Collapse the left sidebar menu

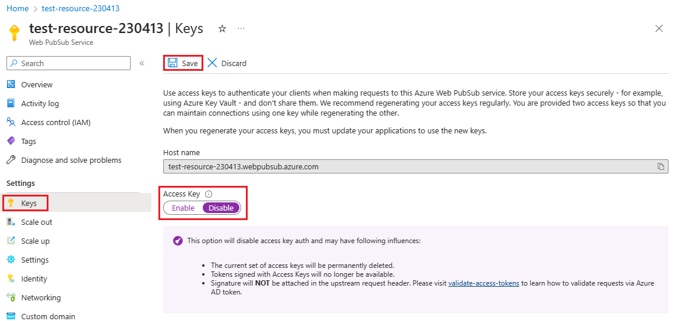point(142,63)
